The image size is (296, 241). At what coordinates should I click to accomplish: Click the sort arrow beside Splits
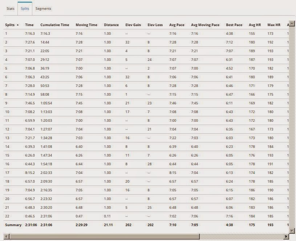(18, 25)
